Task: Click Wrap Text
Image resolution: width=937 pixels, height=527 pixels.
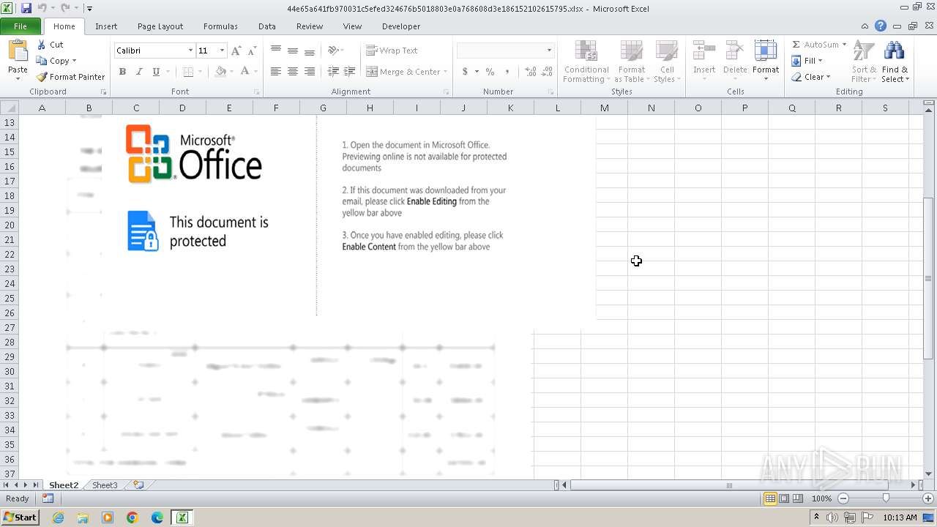Action: pos(392,51)
